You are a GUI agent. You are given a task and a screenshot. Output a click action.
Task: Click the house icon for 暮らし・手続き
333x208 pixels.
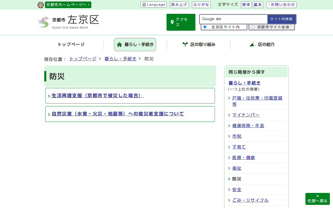pyautogui.click(x=119, y=44)
